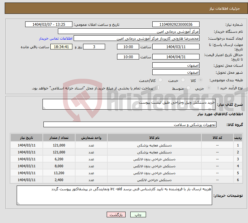
Task: Click quantity 13,200 in row 5
Action: click(x=59, y=173)
